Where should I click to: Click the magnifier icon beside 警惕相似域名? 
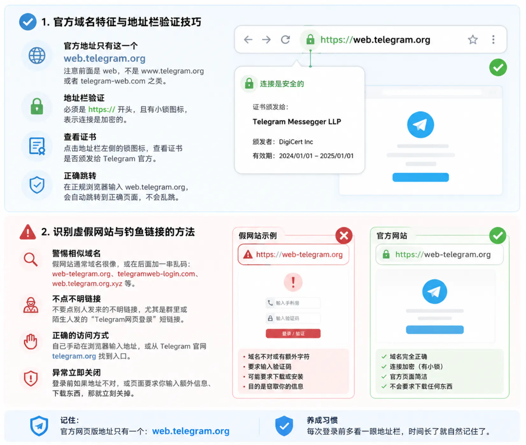31,259
